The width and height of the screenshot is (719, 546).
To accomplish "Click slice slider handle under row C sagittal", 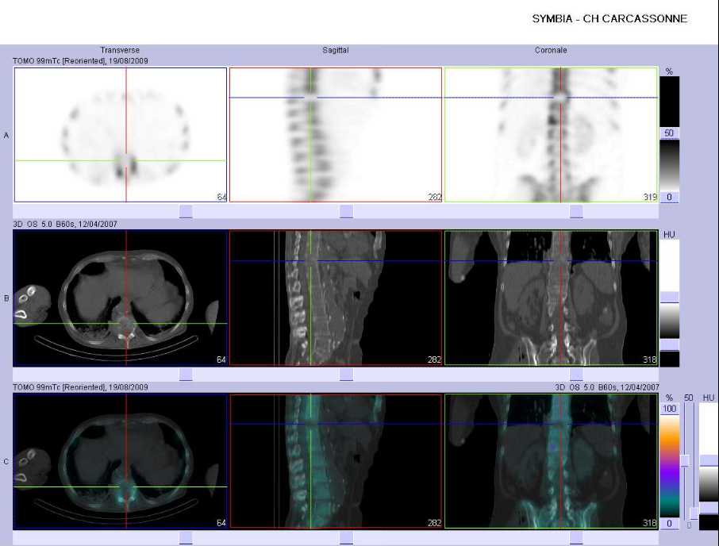I will (x=346, y=538).
